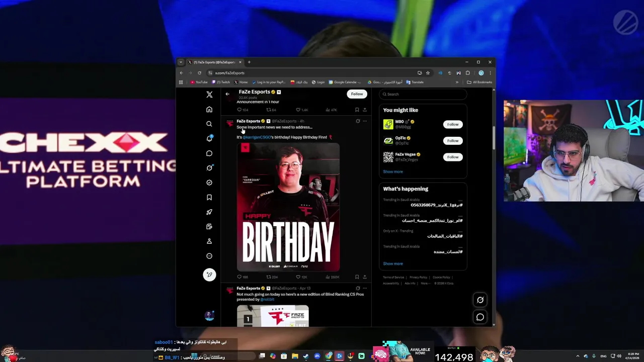Switch the ENG language indicator in the taskbar
The image size is (644, 362).
click(603, 356)
